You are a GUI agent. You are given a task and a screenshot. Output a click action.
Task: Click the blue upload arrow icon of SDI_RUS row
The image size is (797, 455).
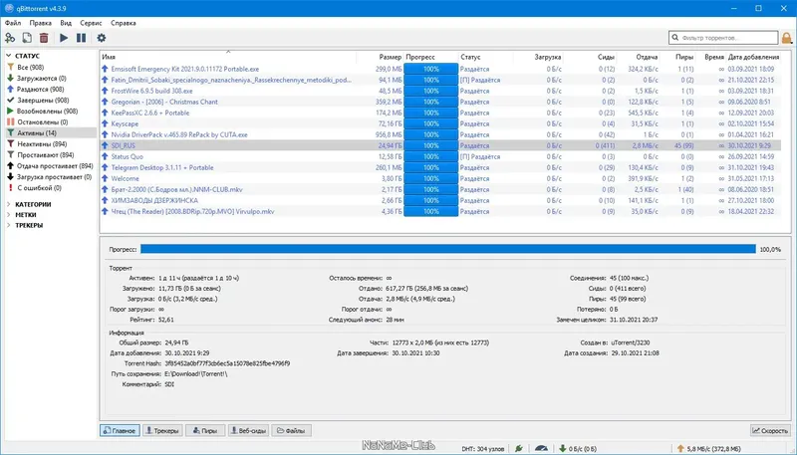[x=105, y=145]
